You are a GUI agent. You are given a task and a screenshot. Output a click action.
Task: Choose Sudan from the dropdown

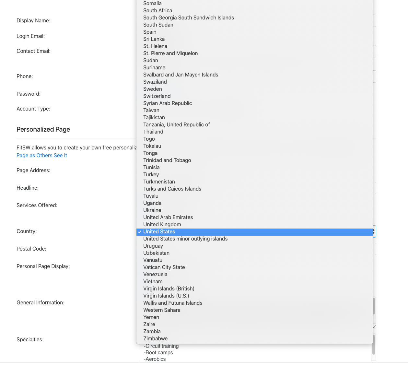[x=255, y=61]
